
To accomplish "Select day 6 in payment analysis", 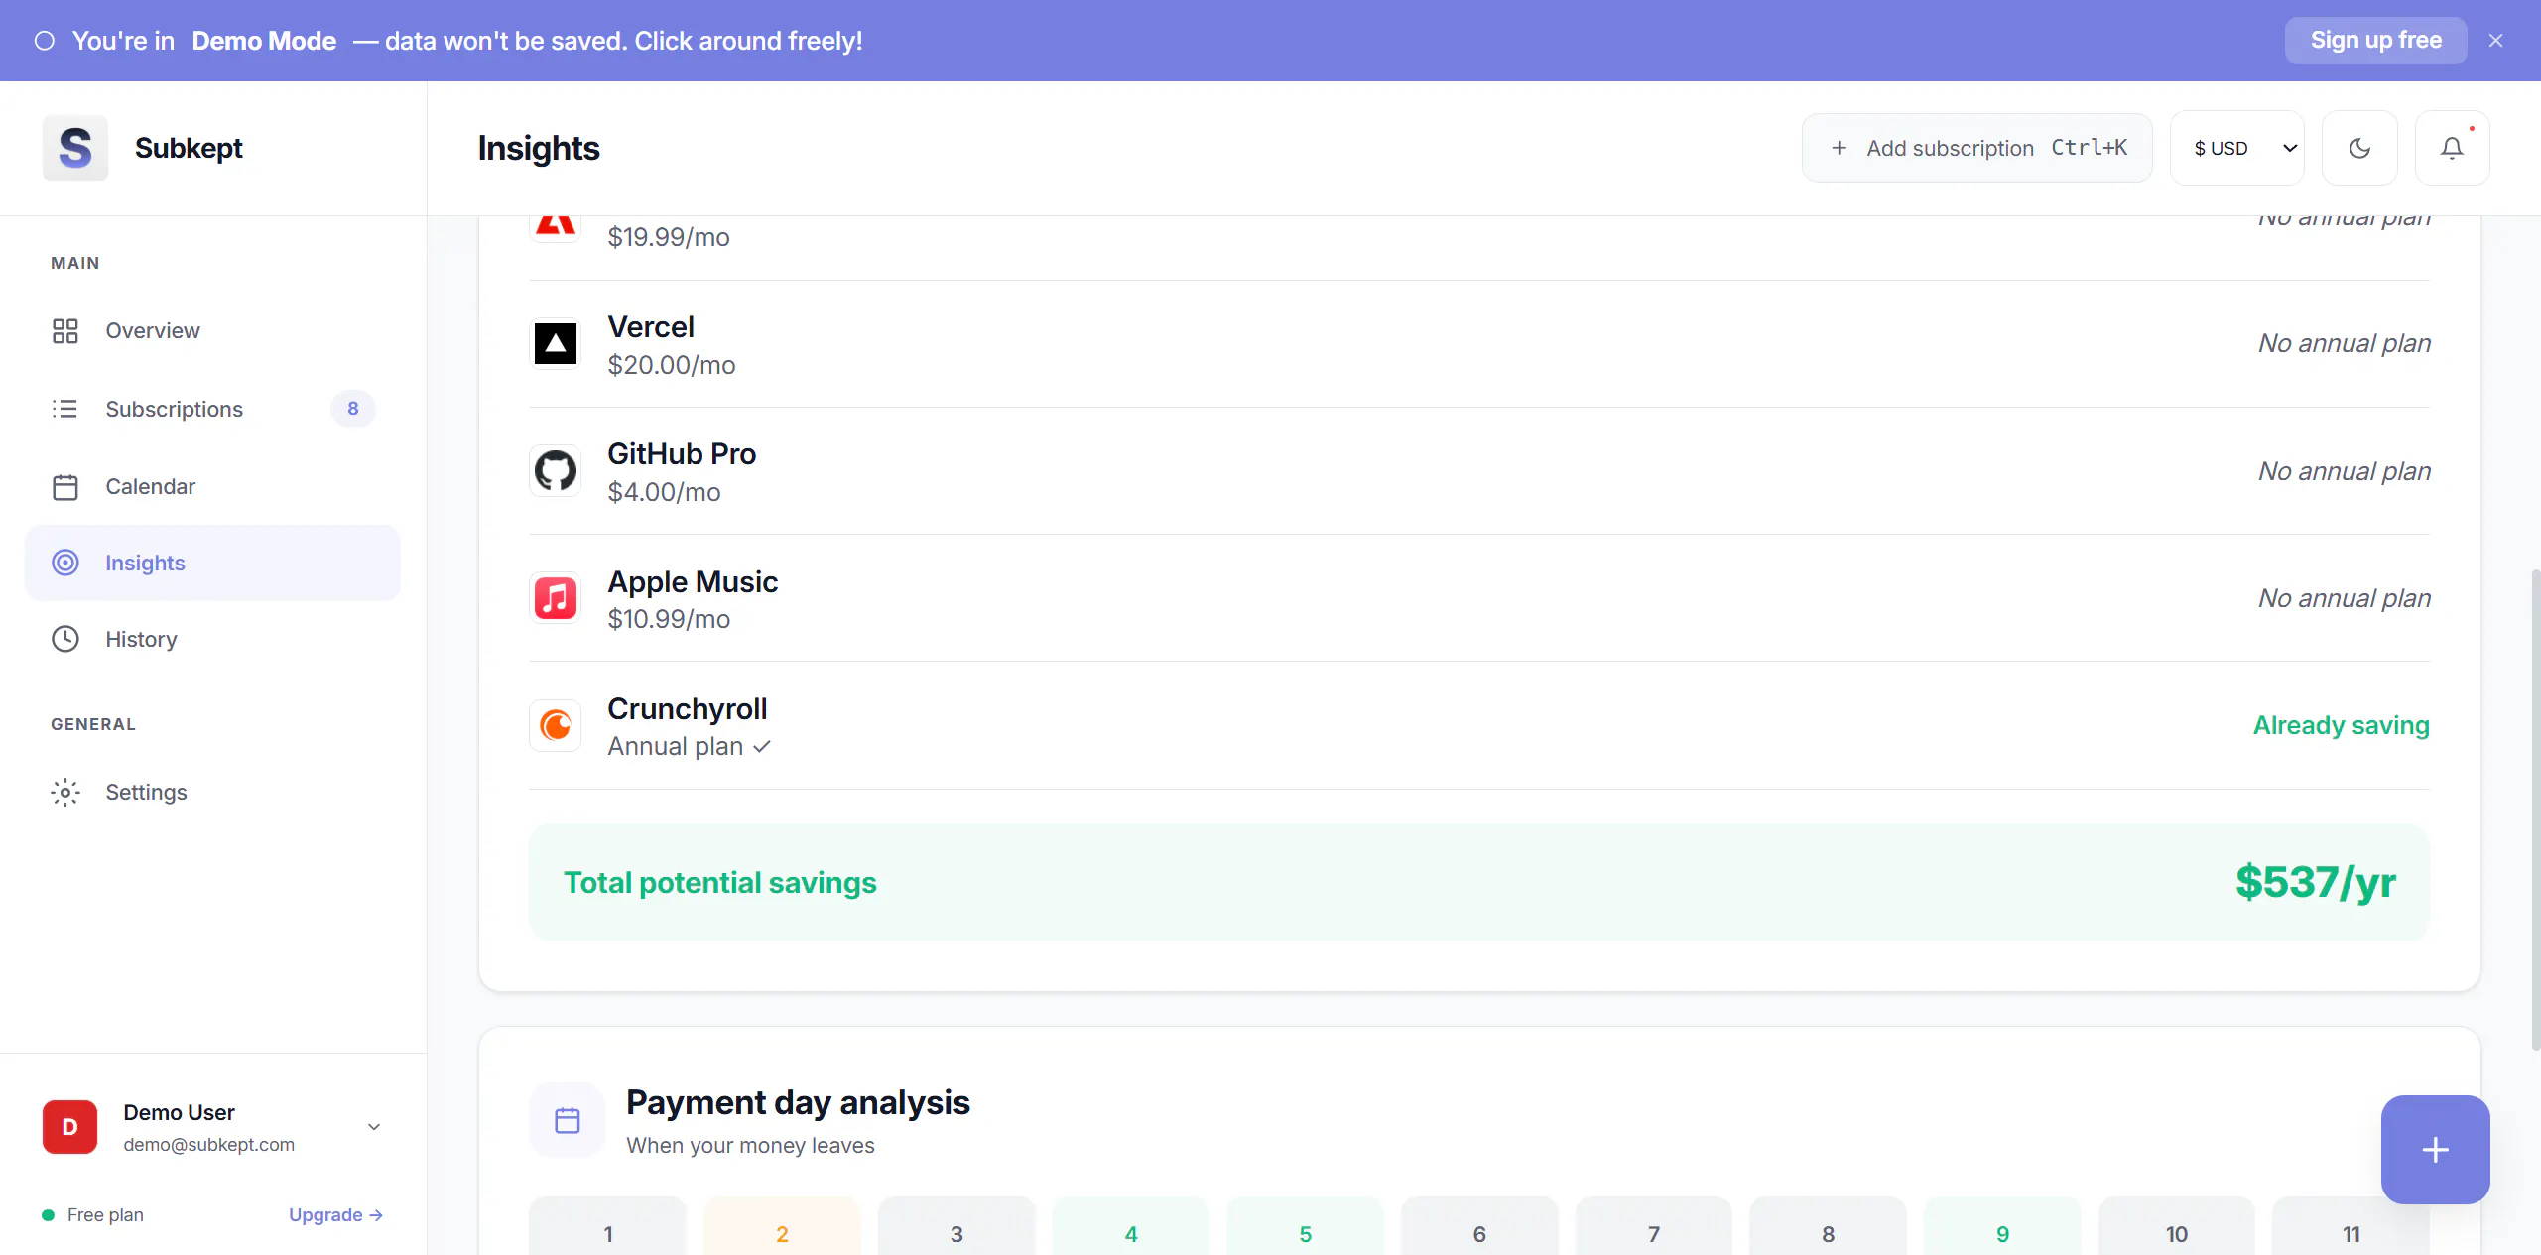I will point(1479,1227).
